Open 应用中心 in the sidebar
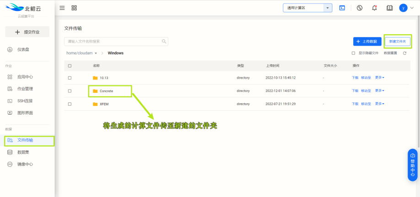Viewport: 420px width, 197px height. pos(25,77)
